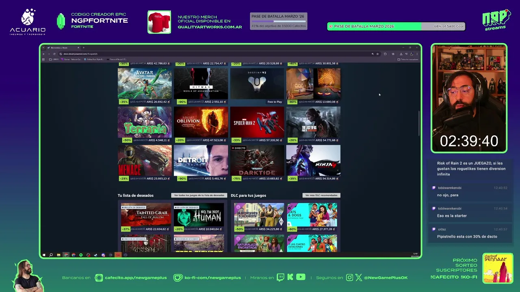Click the 'Tu lista de deseados' heading
The width and height of the screenshot is (520, 292).
click(136, 195)
